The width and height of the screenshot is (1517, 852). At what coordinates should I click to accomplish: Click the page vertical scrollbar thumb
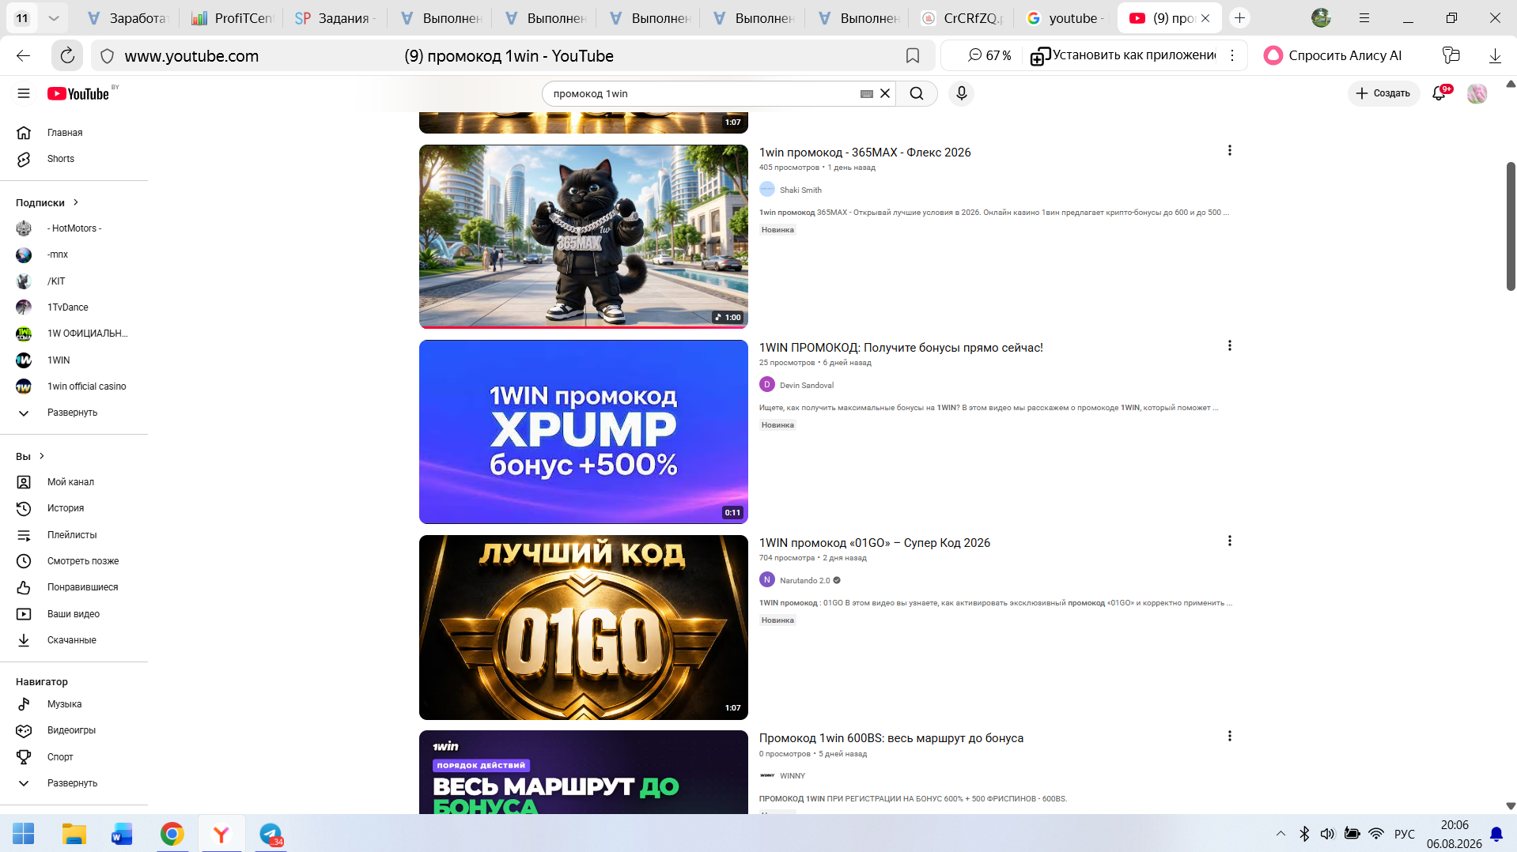tap(1510, 226)
